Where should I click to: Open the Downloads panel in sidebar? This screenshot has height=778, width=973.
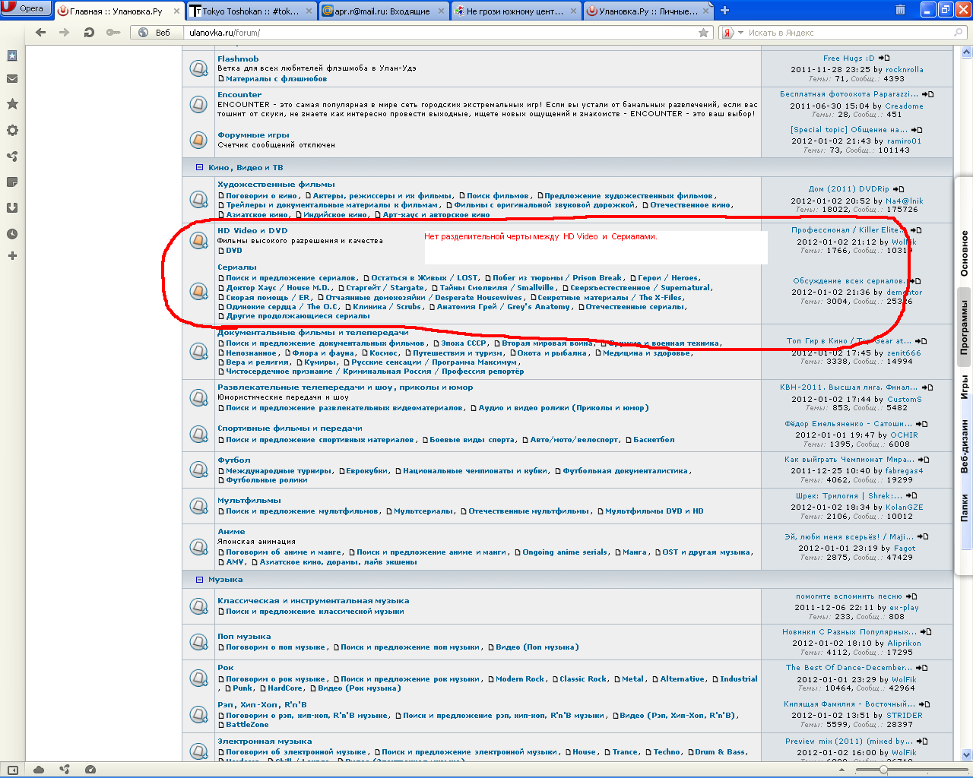pyautogui.click(x=12, y=208)
